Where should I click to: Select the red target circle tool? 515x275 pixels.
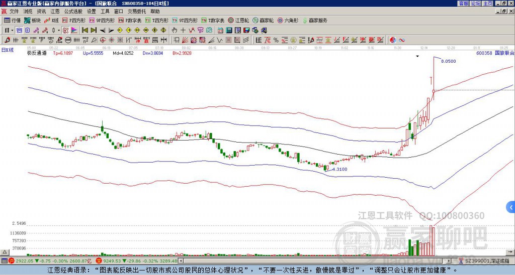tap(103, 40)
